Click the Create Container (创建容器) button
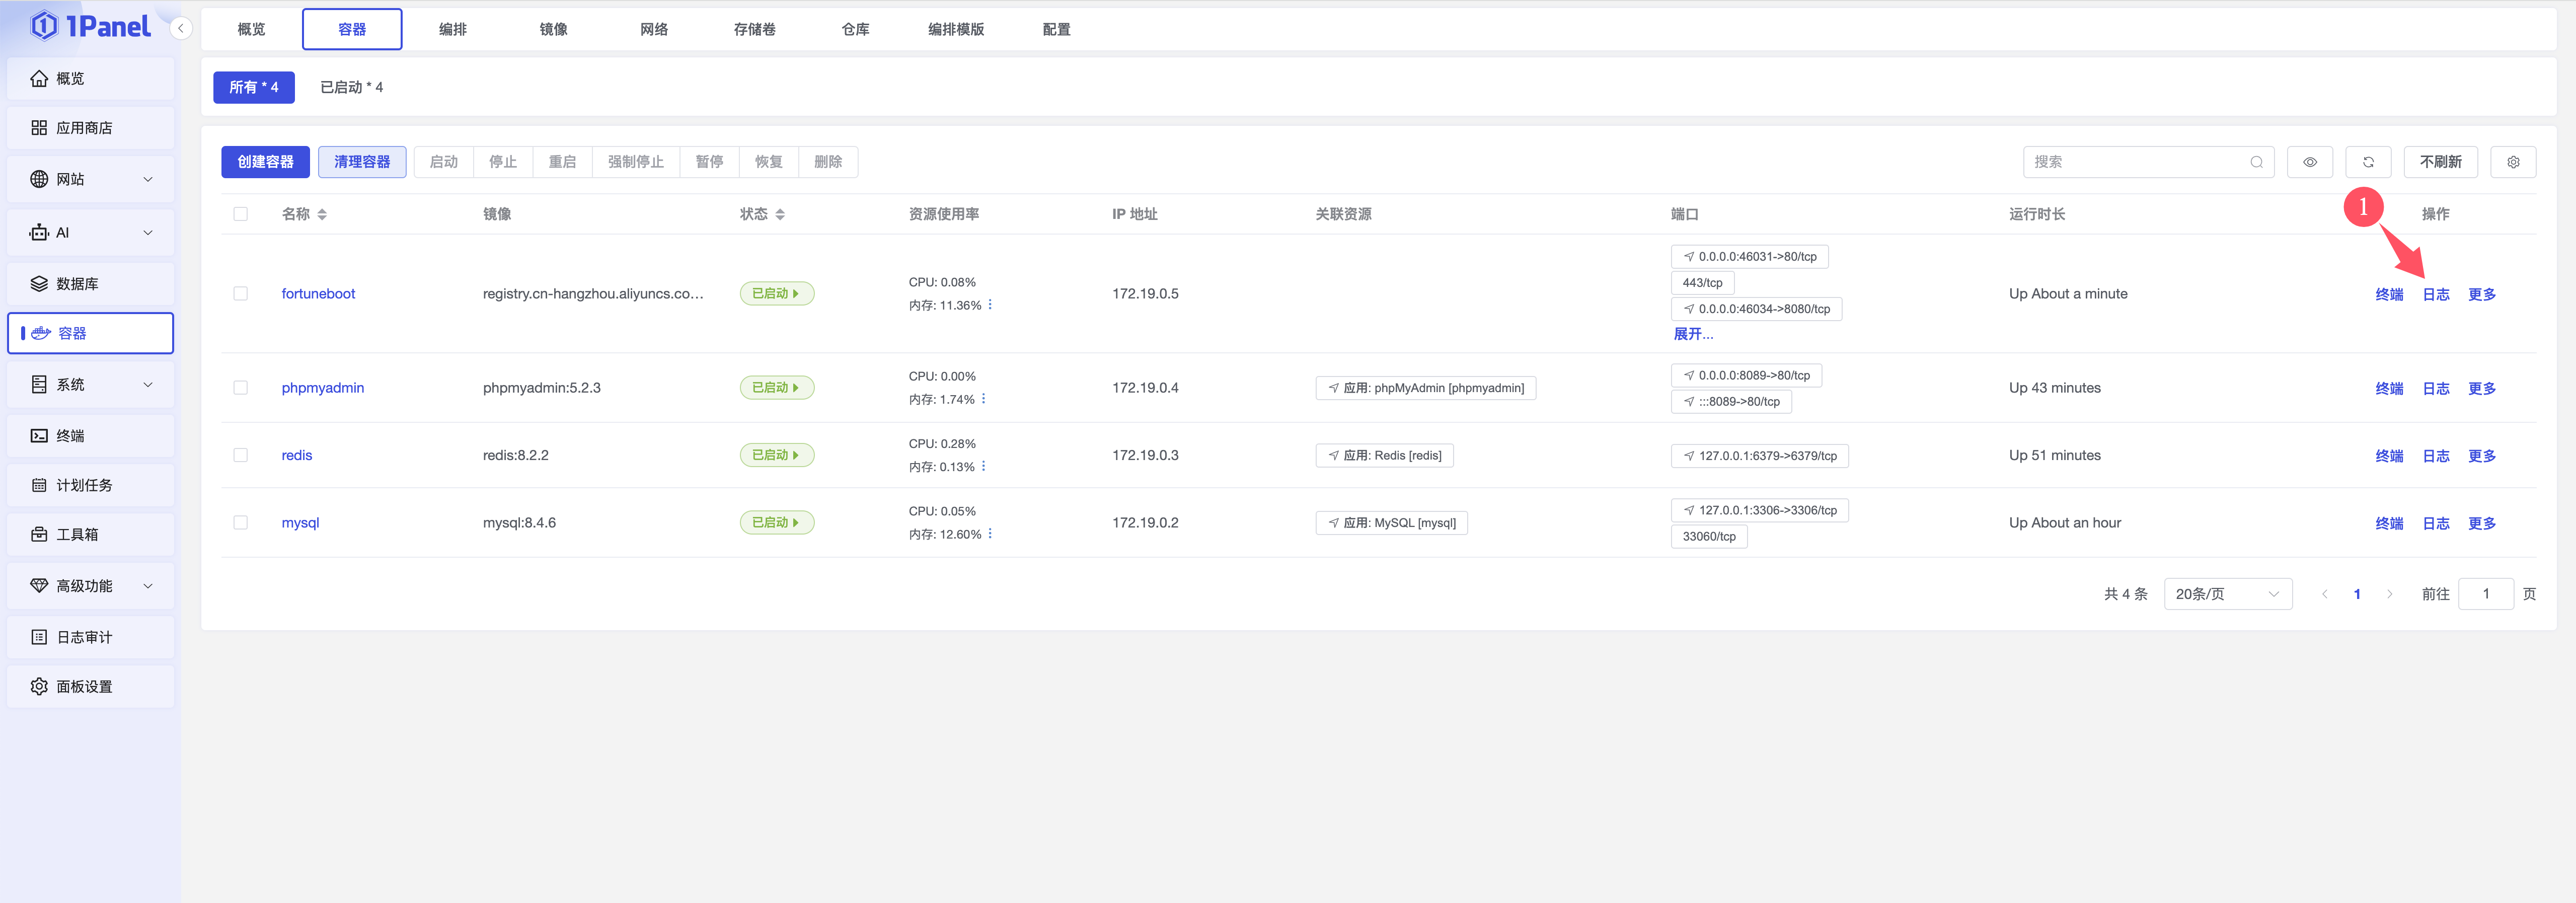This screenshot has width=2576, height=903. [x=265, y=162]
